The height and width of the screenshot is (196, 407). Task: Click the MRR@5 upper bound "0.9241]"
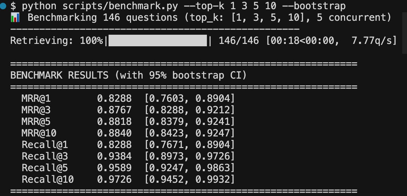(215, 121)
